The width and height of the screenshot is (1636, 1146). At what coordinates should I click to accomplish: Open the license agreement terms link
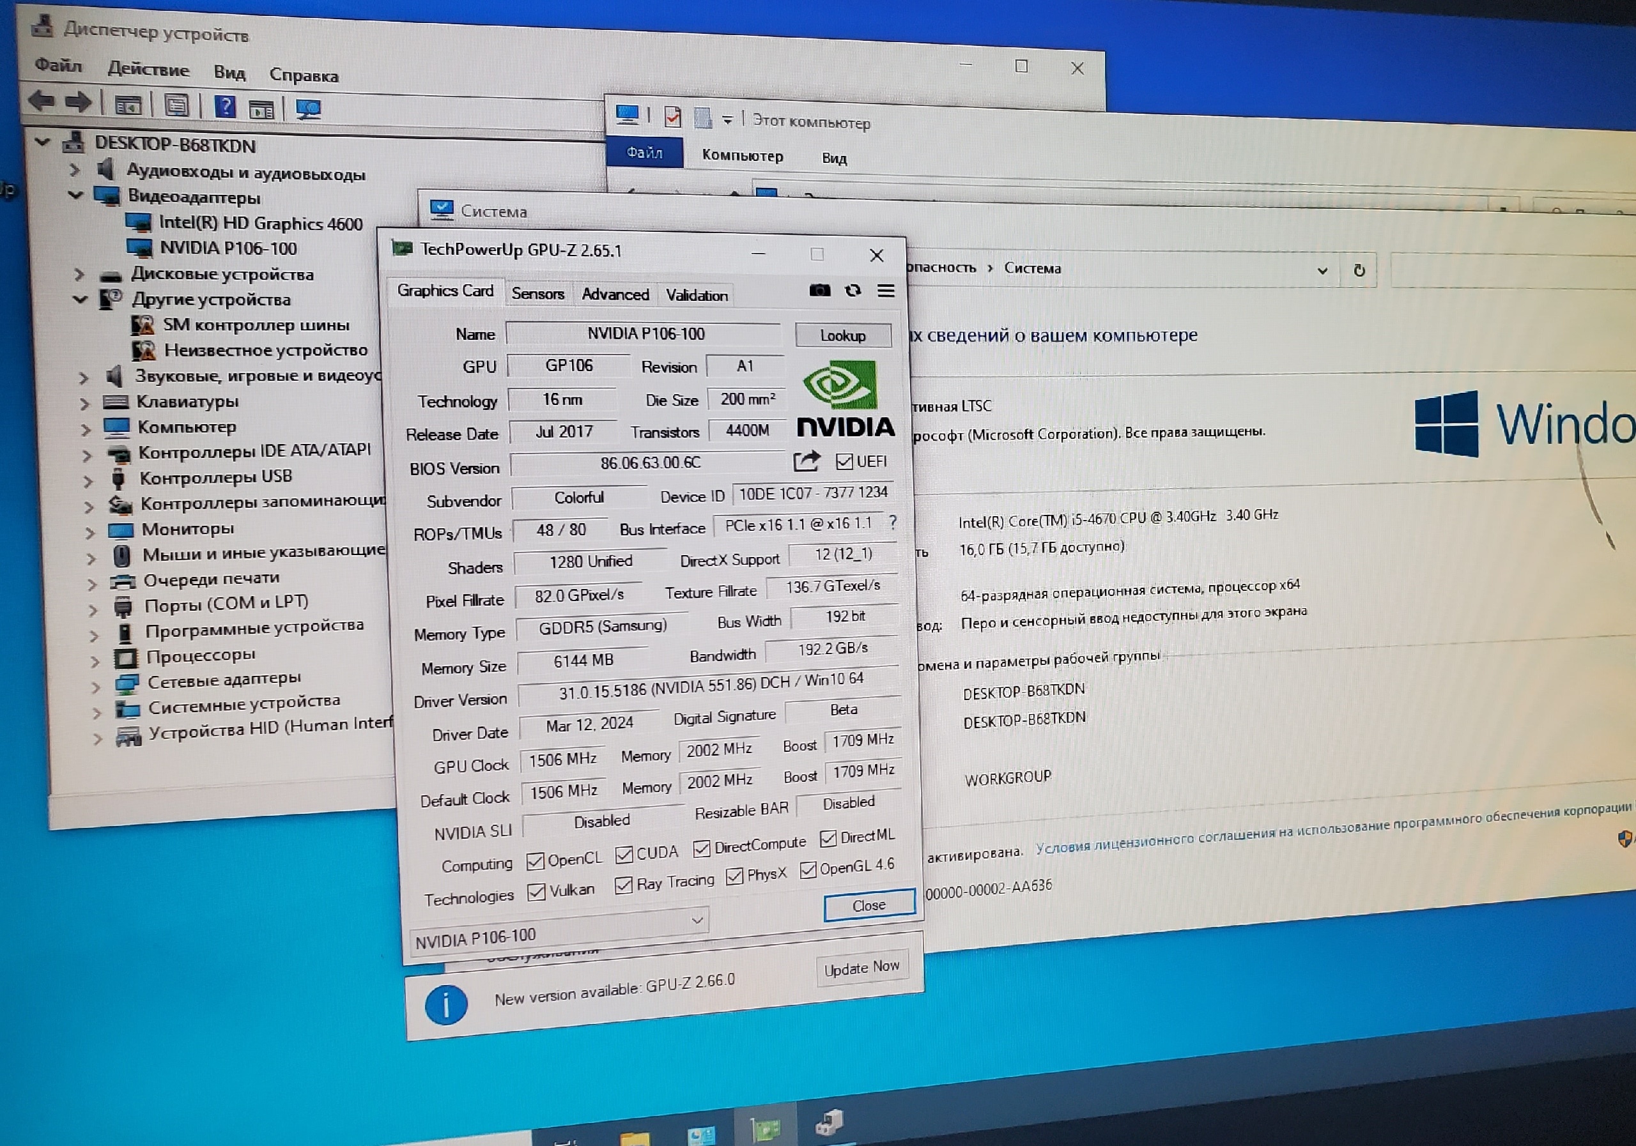(x=1332, y=829)
